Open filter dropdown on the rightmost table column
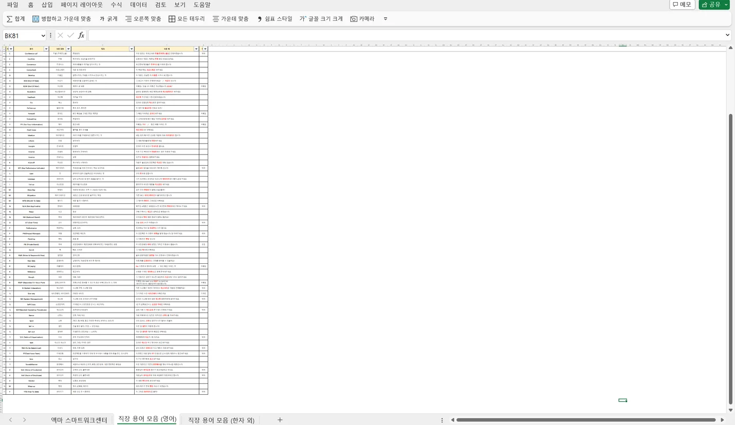Screen dimensions: 735x425 tap(206, 49)
